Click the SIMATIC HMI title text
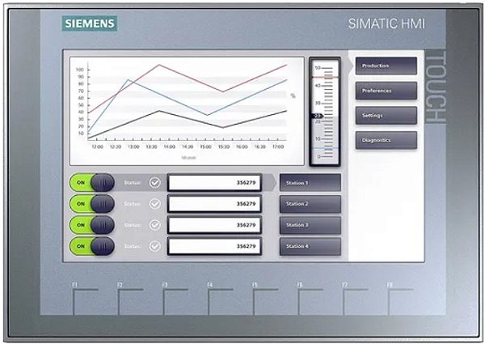The image size is (485, 344). tap(386, 23)
